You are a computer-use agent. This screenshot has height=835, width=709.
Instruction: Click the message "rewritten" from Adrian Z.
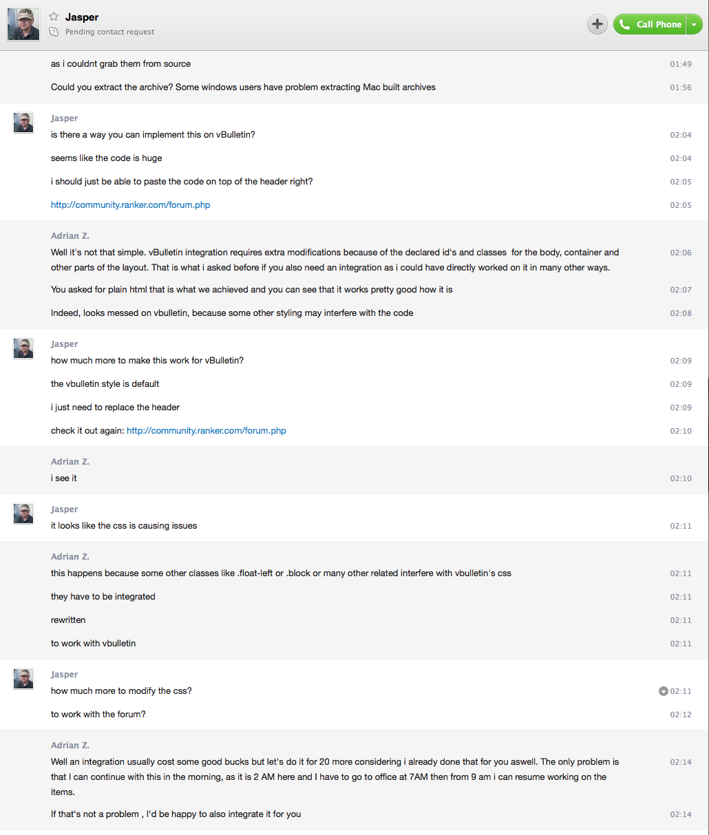pyautogui.click(x=68, y=620)
